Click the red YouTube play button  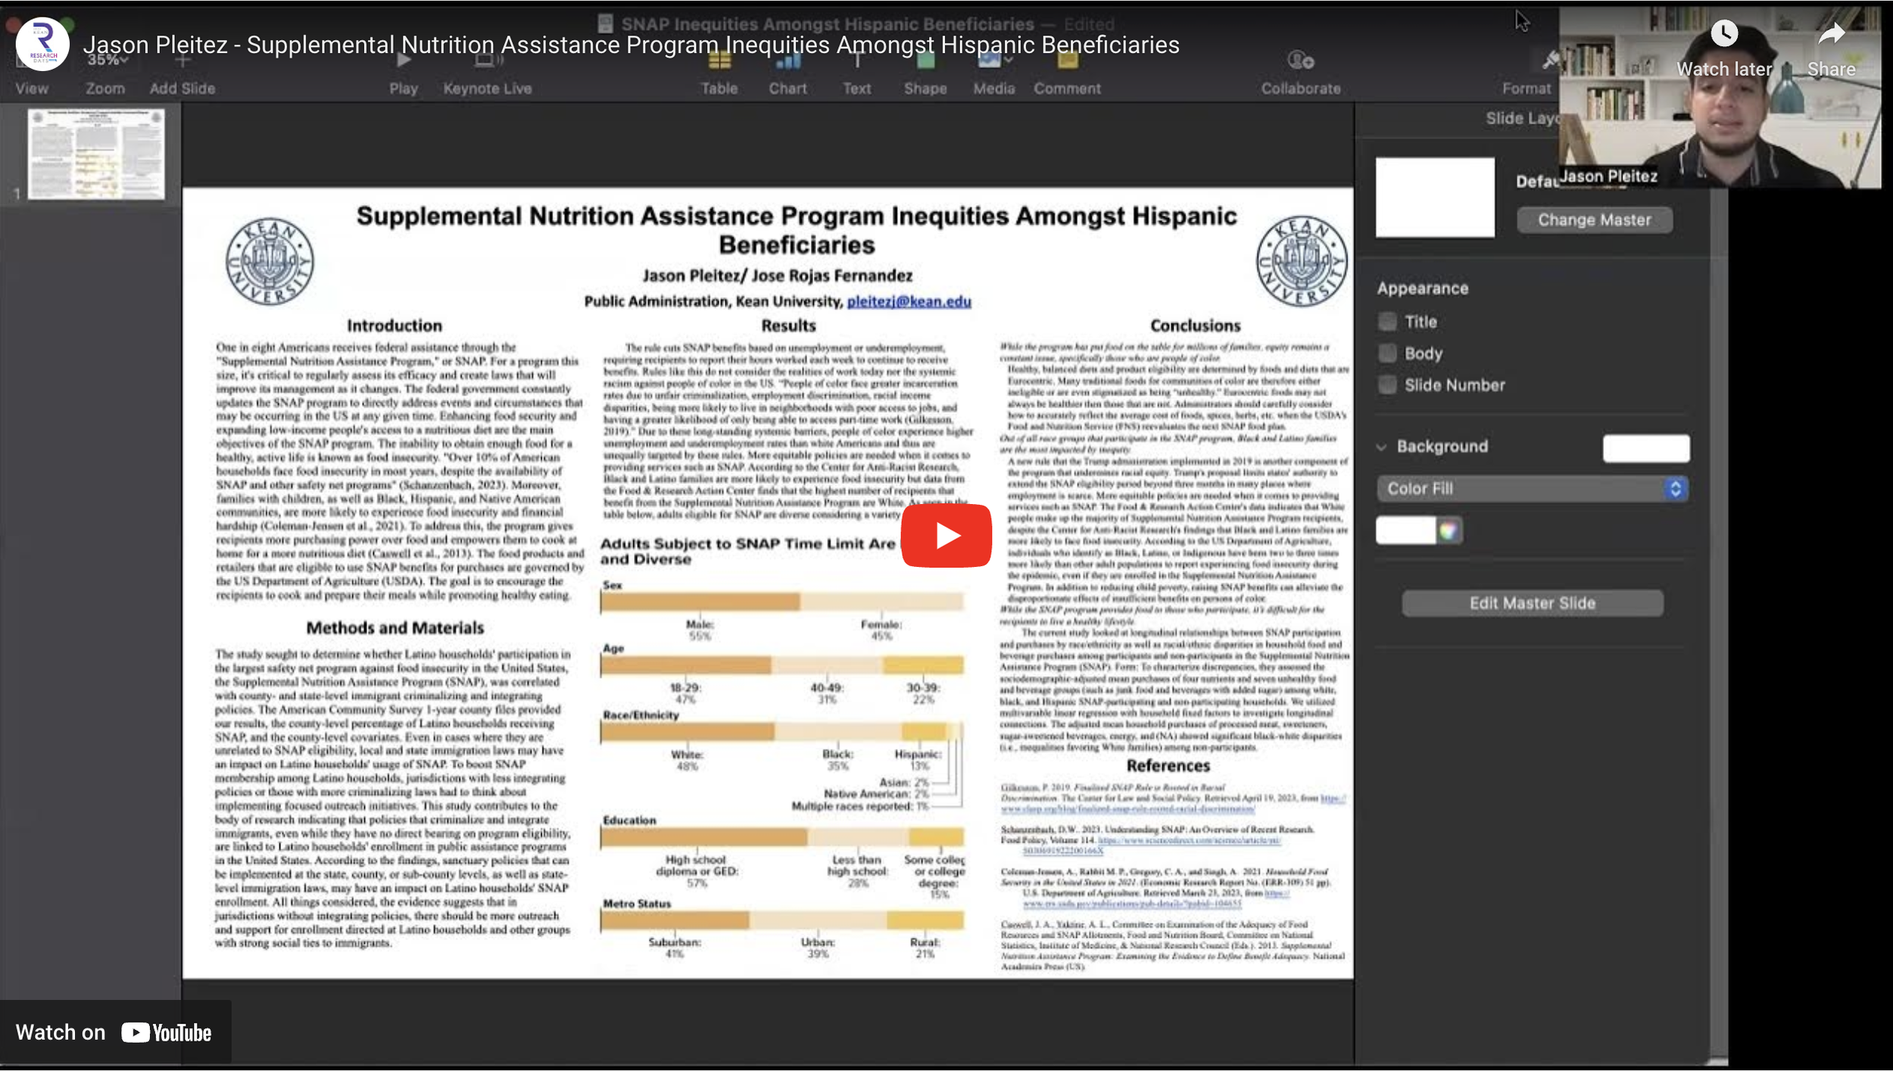tap(946, 535)
